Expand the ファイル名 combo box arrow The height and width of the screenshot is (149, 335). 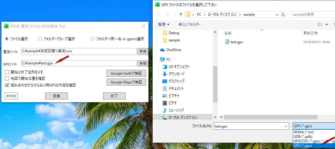[286, 126]
